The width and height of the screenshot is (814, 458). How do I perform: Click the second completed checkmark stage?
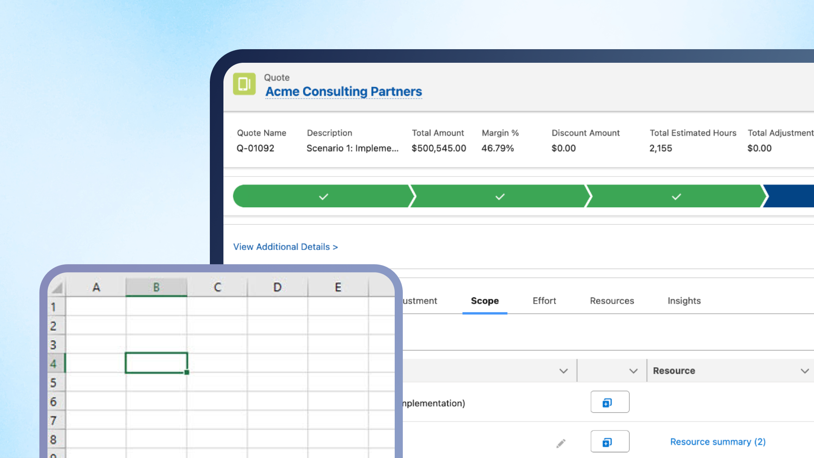tap(500, 196)
